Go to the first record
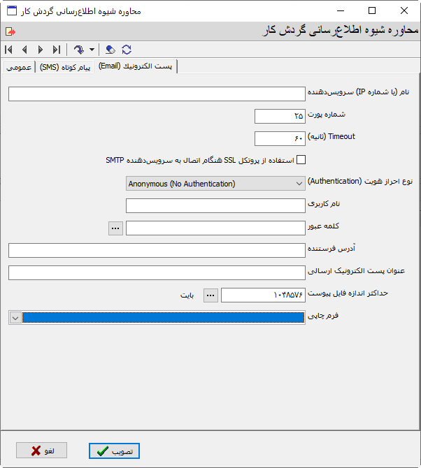Screen dimensions: 421x468 8,50
